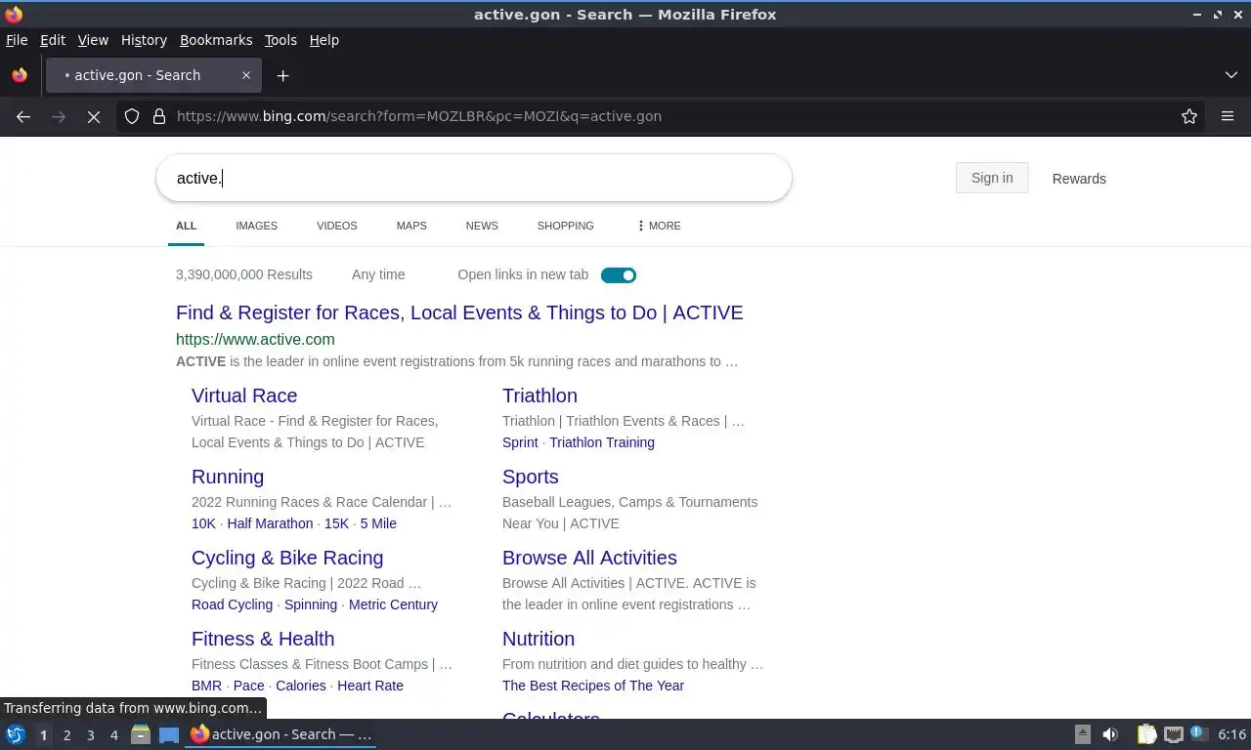Open The Best Recipes of The Year
The height and width of the screenshot is (750, 1251).
593,686
